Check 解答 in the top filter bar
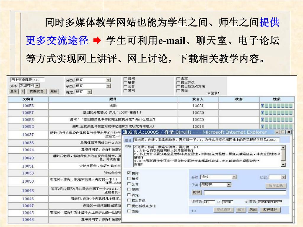303x227 pixels. coord(125,83)
